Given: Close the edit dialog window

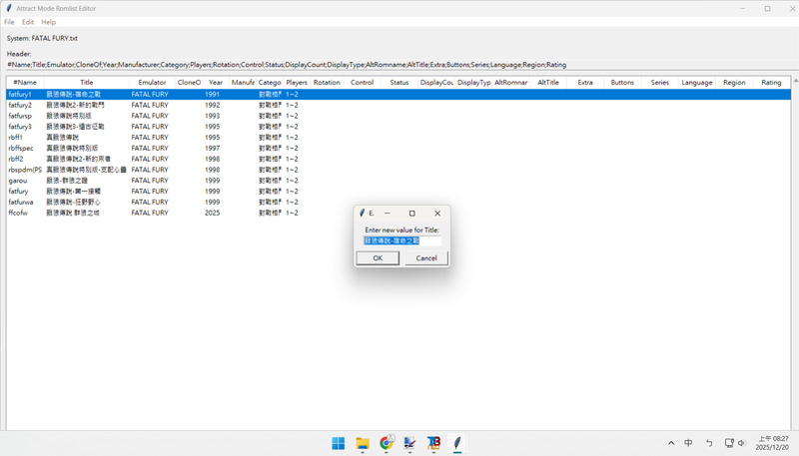Looking at the screenshot, I should tap(437, 214).
